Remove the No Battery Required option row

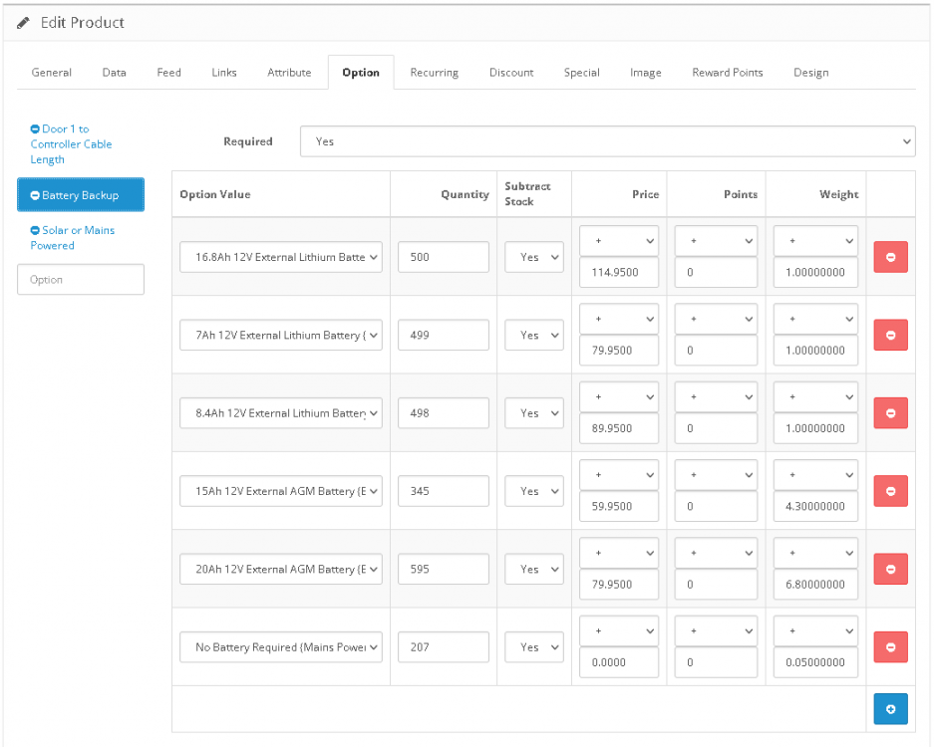[890, 647]
